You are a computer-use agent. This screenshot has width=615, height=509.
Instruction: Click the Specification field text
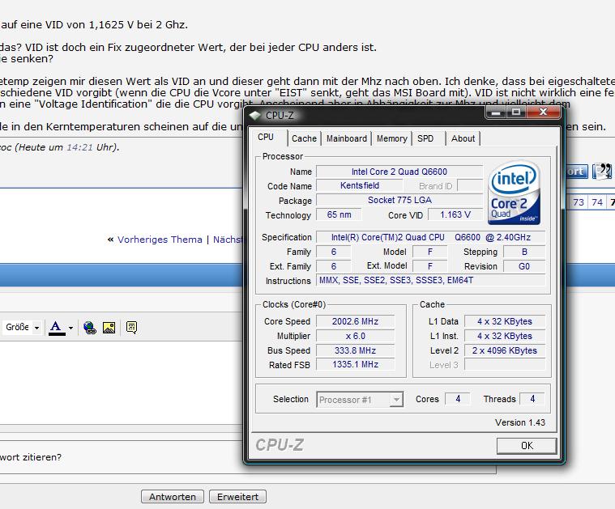[x=430, y=237]
